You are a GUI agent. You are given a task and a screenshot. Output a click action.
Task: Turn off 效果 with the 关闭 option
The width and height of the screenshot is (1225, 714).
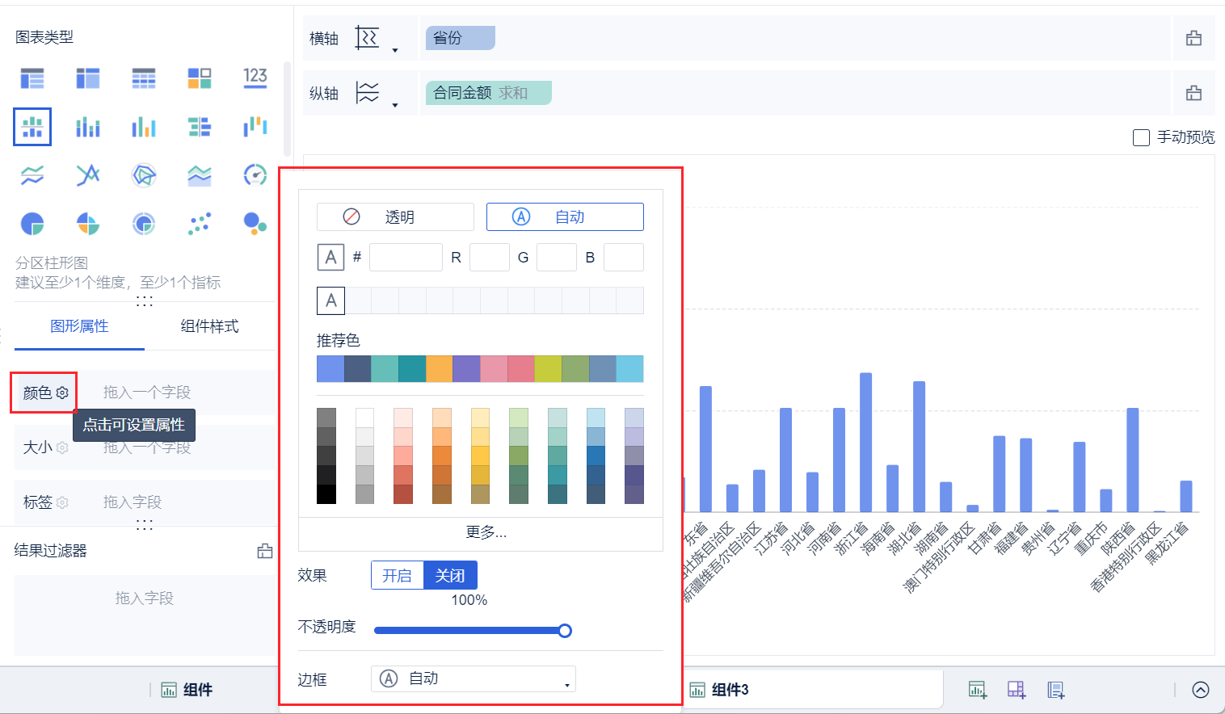coord(450,575)
